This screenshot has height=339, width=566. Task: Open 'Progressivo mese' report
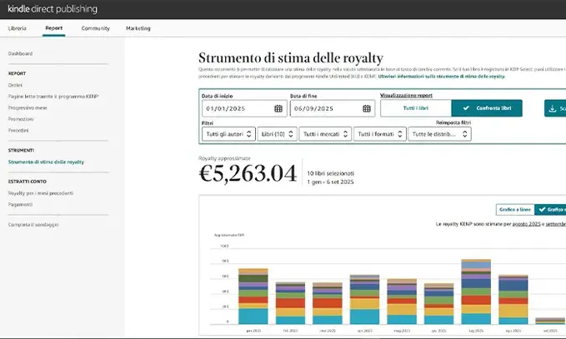(28, 107)
